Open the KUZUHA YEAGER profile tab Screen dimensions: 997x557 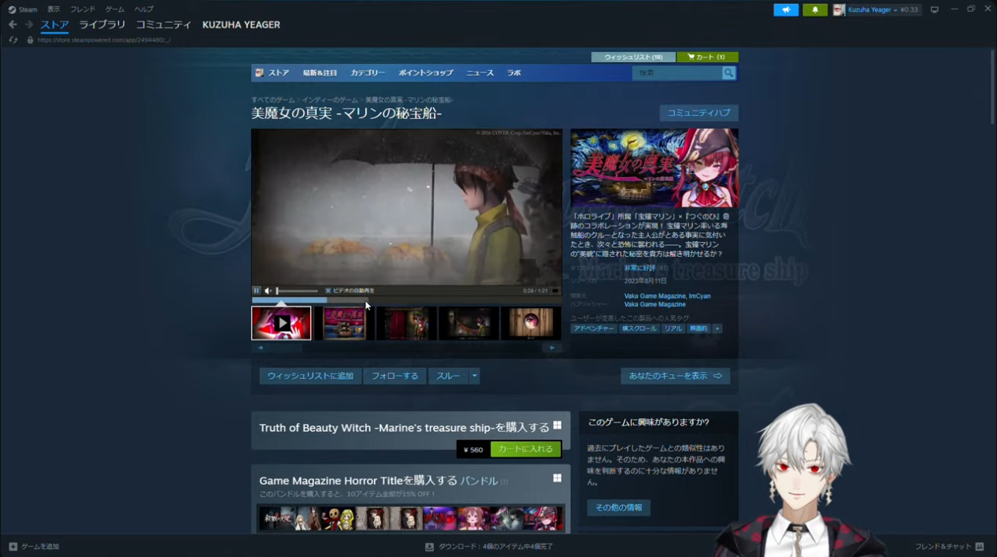pos(241,24)
